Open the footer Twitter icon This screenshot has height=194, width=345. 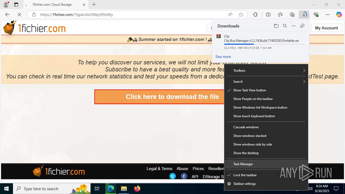[172, 176]
